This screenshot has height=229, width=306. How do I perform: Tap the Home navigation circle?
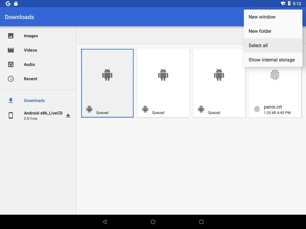tap(153, 222)
